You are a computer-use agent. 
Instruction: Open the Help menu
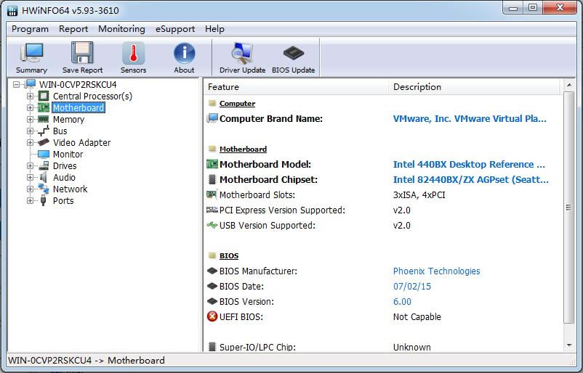214,29
